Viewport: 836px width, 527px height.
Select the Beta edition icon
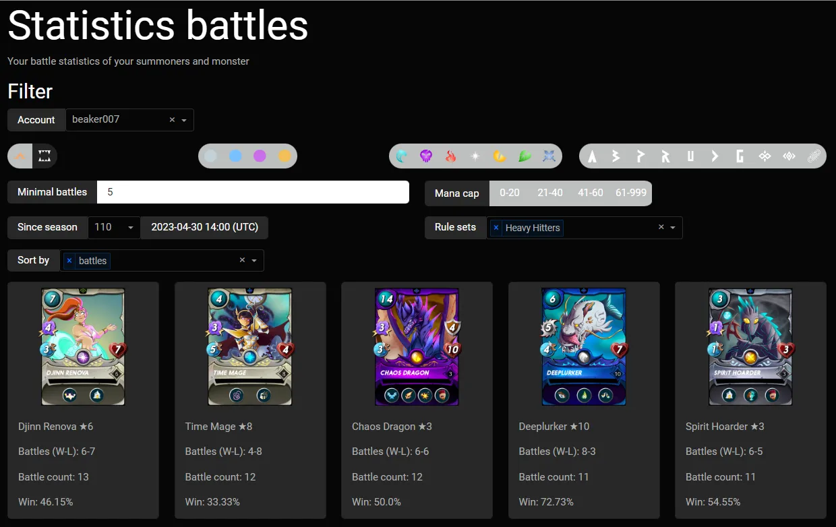[x=616, y=156]
